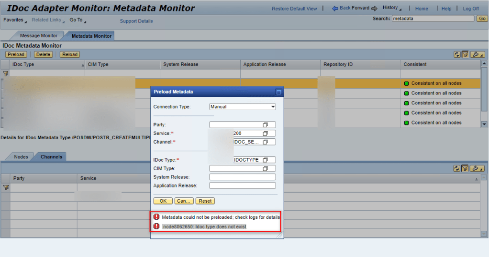This screenshot has height=257, width=489.
Task: Open value help for the Service field
Action: [x=265, y=134]
